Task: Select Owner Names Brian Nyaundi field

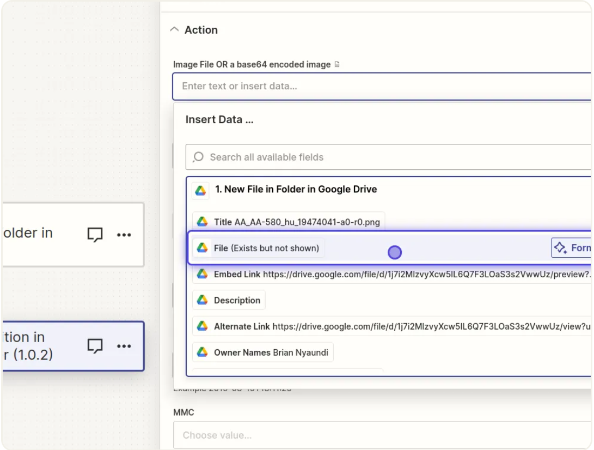Action: [263, 352]
